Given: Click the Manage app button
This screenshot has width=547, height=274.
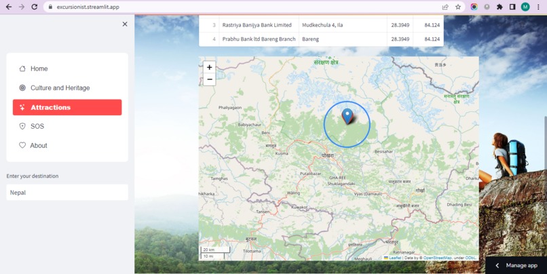Looking at the screenshot, I should click(516, 266).
